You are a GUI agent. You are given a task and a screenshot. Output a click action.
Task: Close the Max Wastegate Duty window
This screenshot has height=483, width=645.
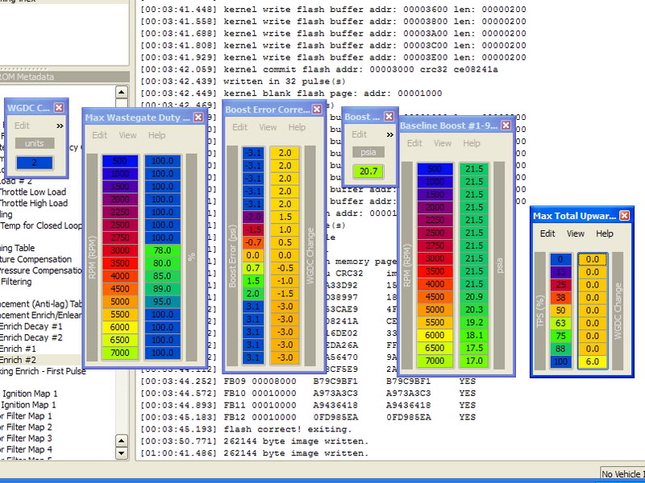tap(198, 117)
